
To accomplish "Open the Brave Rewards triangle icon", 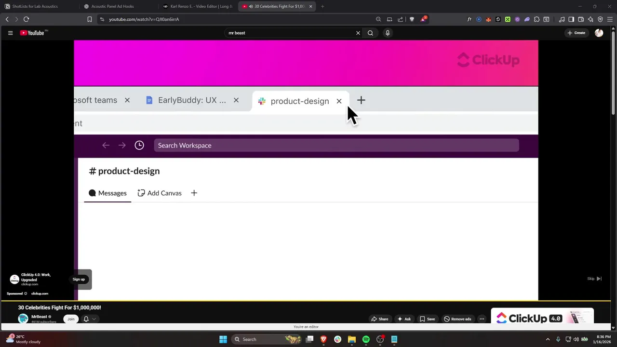I will (x=423, y=19).
